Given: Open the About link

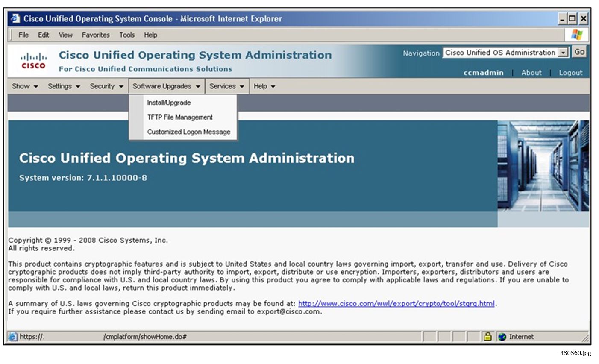Looking at the screenshot, I should click(531, 73).
